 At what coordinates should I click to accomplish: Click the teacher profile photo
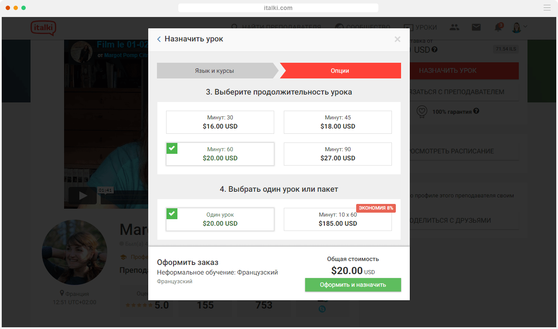(75, 252)
